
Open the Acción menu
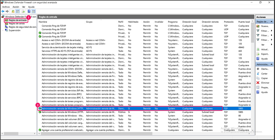click(16, 7)
